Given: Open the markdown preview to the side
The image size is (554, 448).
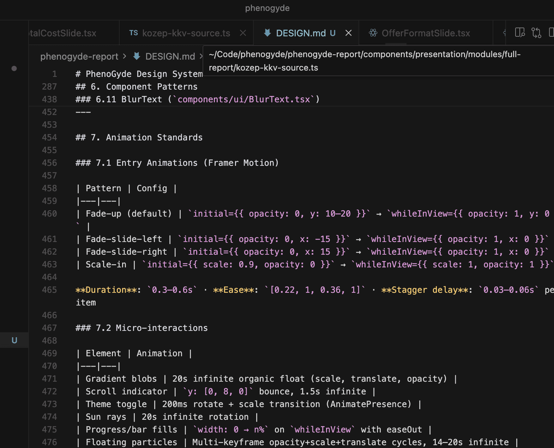Looking at the screenshot, I should (x=520, y=33).
